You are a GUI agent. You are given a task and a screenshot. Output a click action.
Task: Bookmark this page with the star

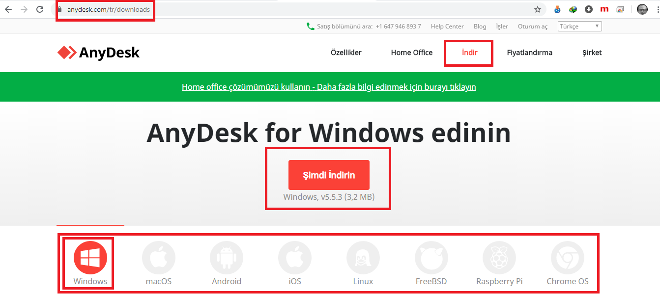click(538, 9)
